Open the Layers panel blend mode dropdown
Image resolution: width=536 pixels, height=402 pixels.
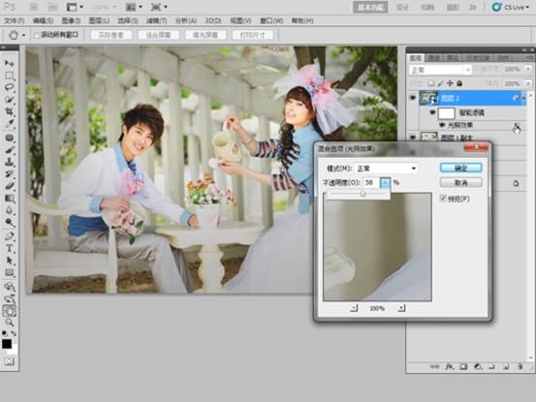(440, 70)
